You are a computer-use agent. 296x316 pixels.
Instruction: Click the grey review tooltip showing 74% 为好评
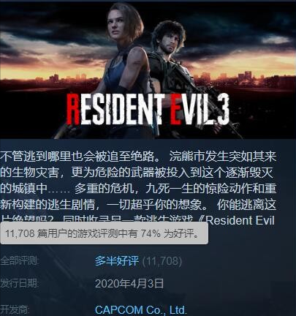click(x=105, y=233)
